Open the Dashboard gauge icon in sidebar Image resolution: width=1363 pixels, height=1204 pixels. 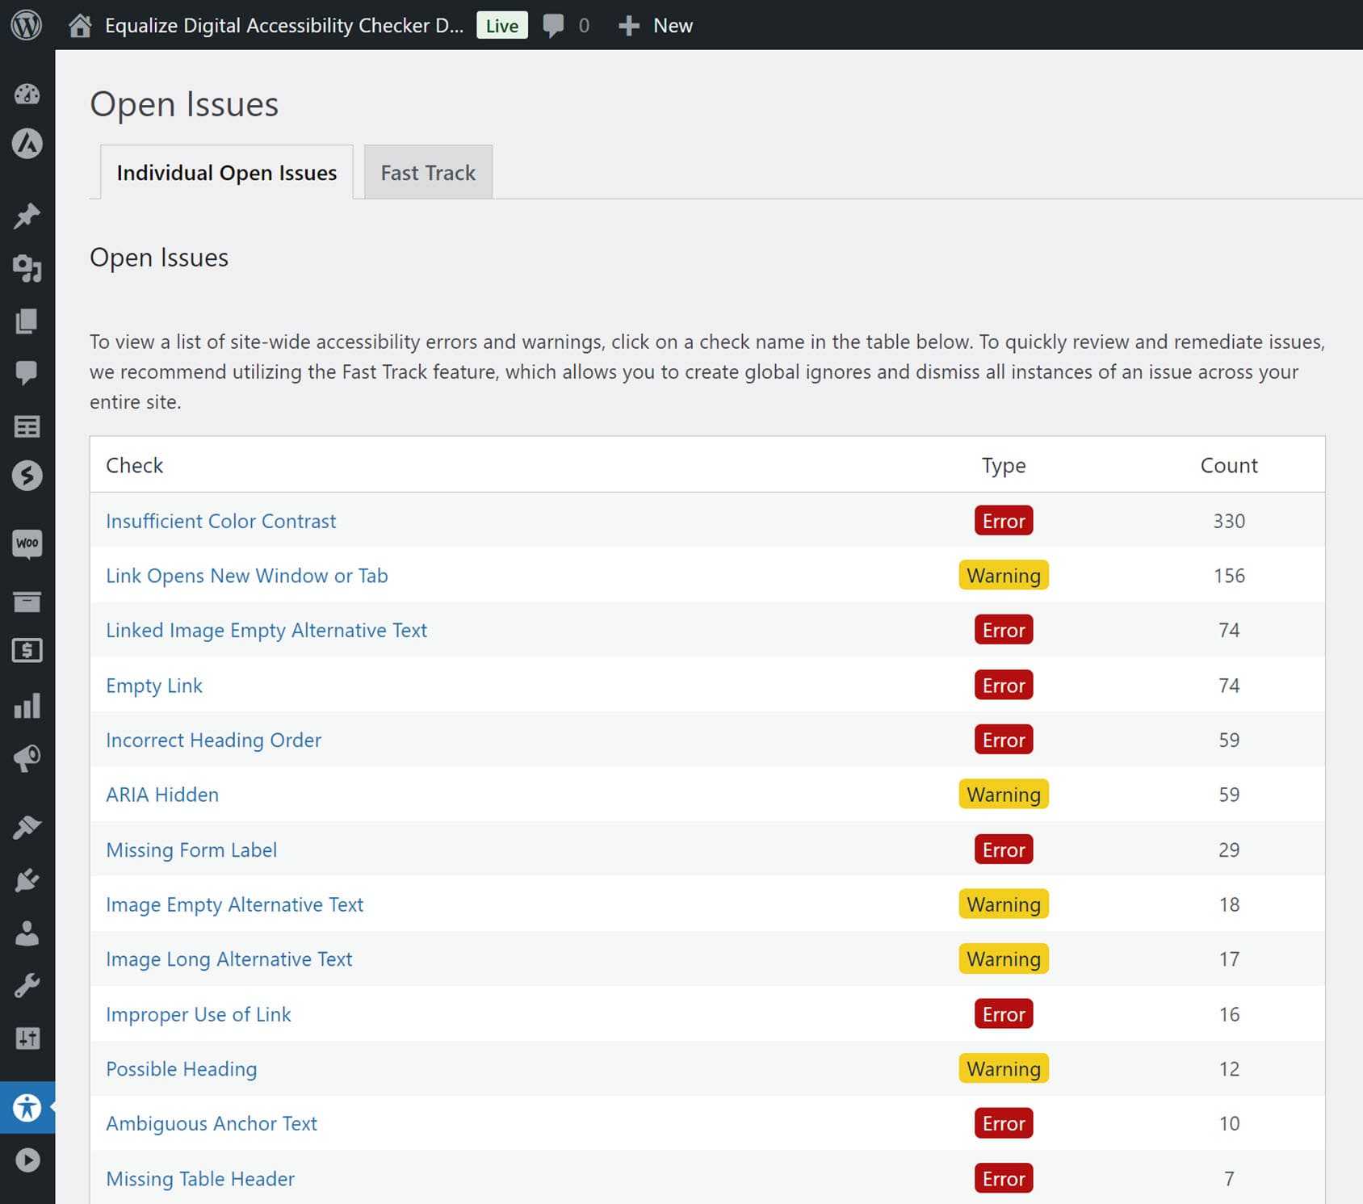pyautogui.click(x=27, y=94)
